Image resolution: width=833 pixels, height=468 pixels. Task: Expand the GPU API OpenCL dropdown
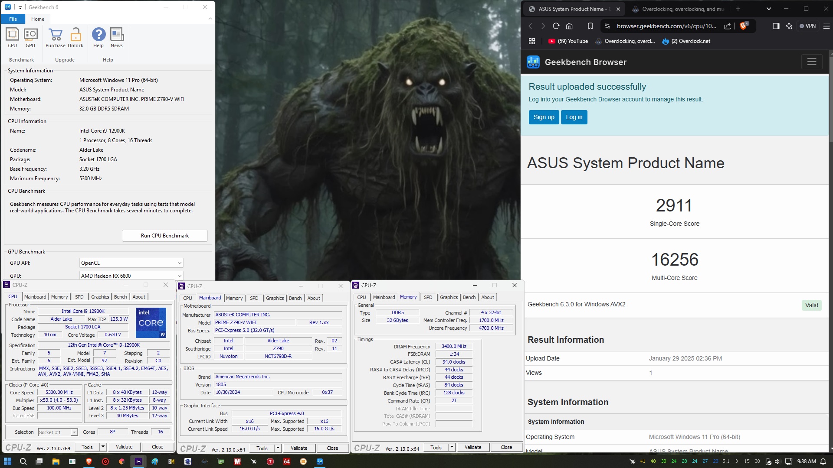click(179, 263)
